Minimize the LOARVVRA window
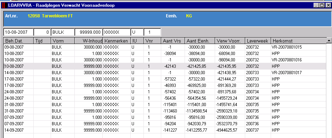Image resolution: width=332 pixels, height=138 pixels. click(x=316, y=5)
